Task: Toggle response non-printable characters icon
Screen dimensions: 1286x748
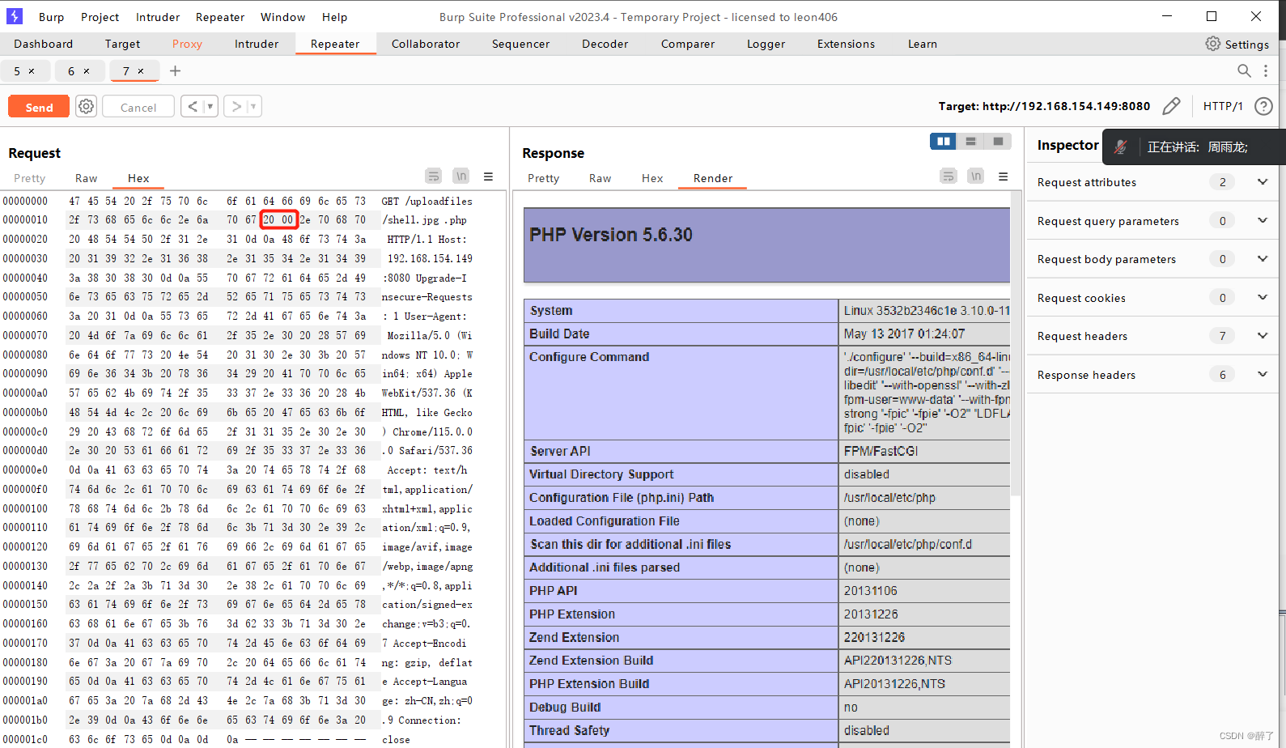Action: click(x=976, y=176)
